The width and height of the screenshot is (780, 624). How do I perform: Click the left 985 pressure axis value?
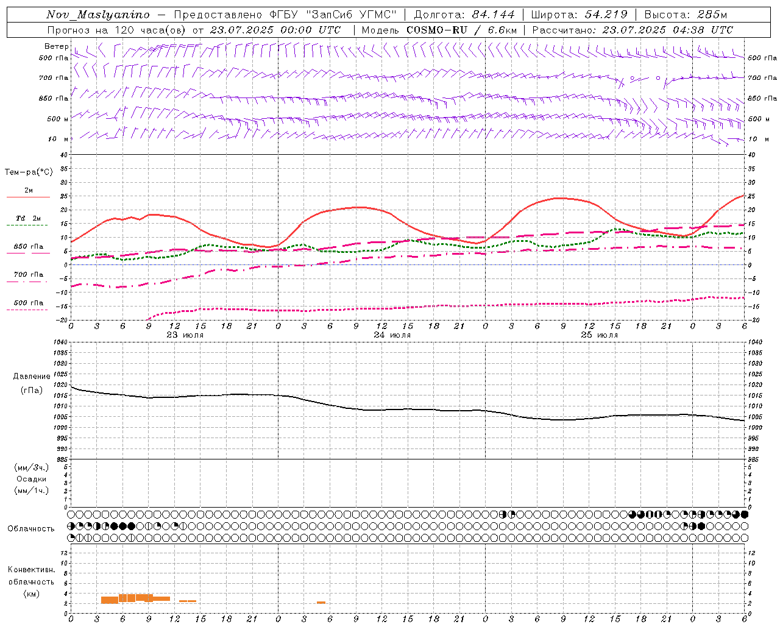63,459
